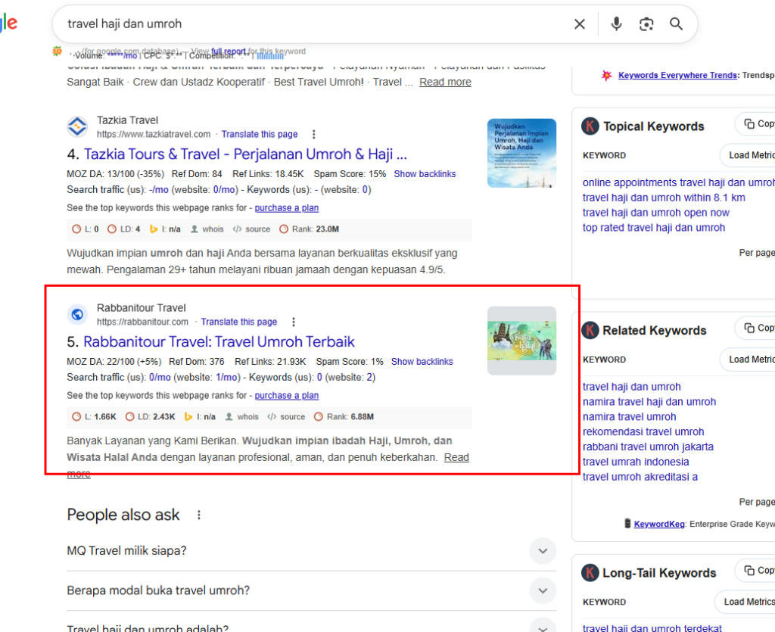Screen dimensions: 775x632
Task: Click Tazkia Travel site favicon
Action: pos(77,126)
